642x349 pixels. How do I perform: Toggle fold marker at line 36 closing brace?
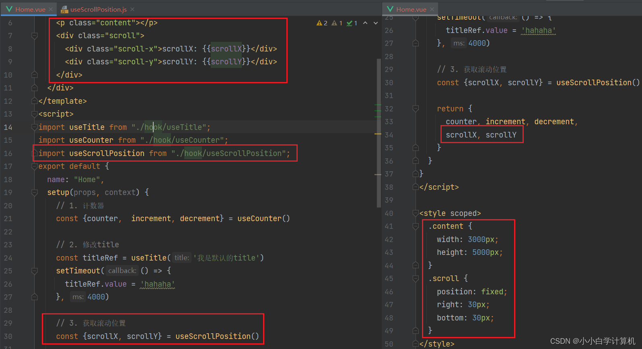point(416,161)
